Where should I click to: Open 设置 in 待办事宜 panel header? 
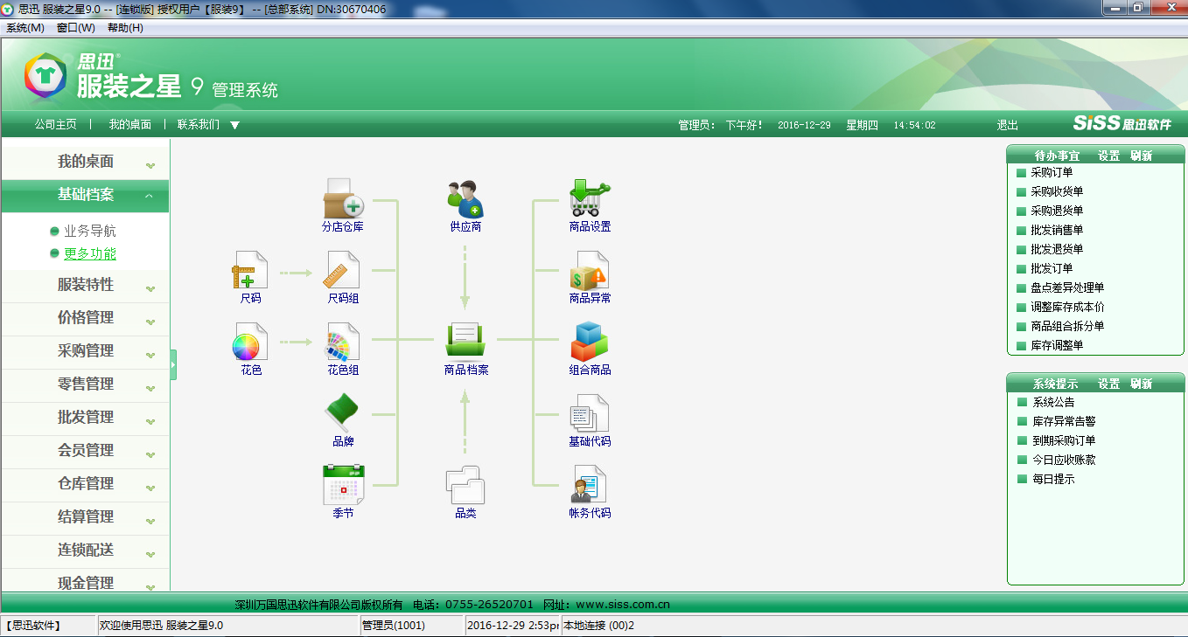[x=1109, y=156]
